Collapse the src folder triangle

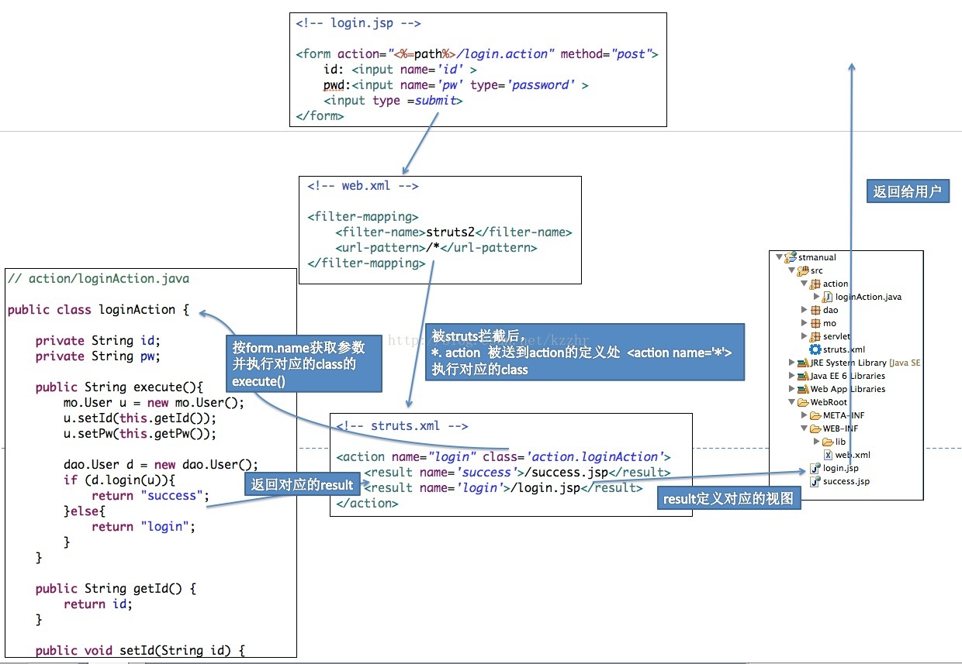[x=791, y=270]
